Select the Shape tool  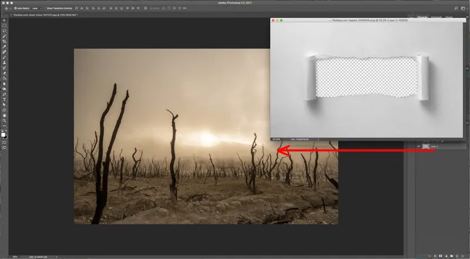tap(4, 110)
